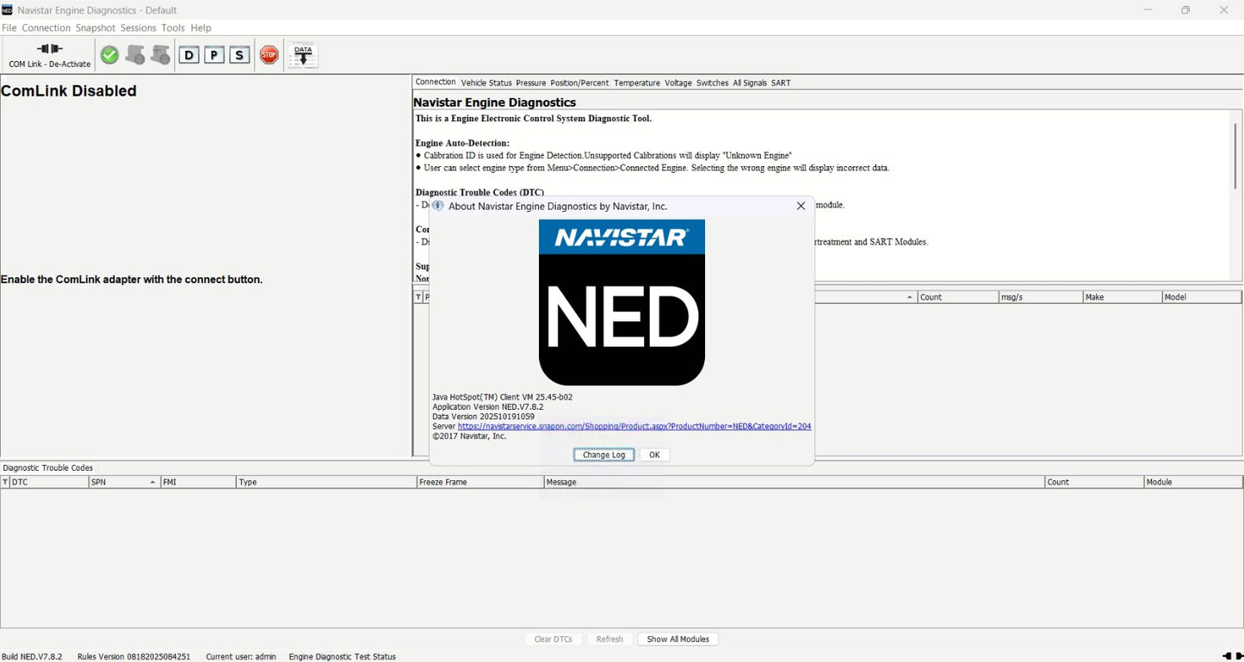Click the red STOP sign icon

tap(269, 55)
